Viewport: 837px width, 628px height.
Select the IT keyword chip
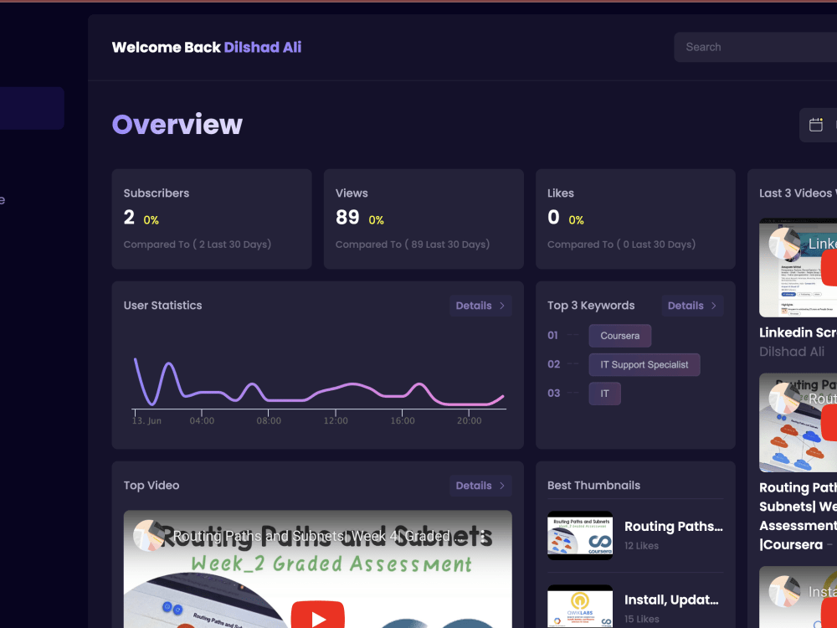(604, 393)
